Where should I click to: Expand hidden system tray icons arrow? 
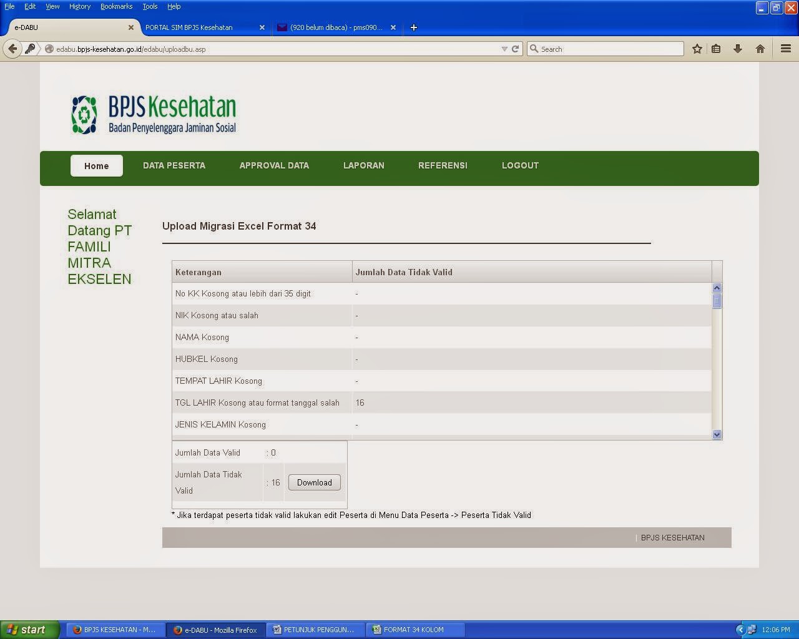point(740,630)
